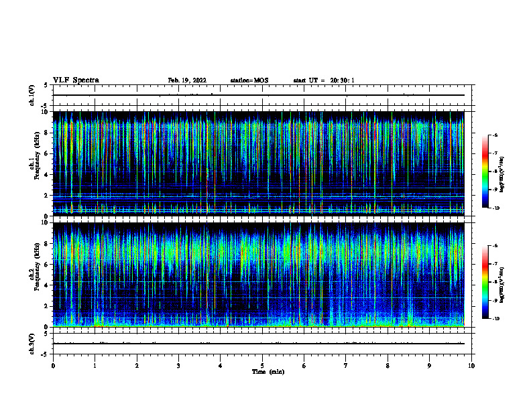Click time axis tick label '10'
Viewport: 531px width, 410px height.
click(x=471, y=366)
